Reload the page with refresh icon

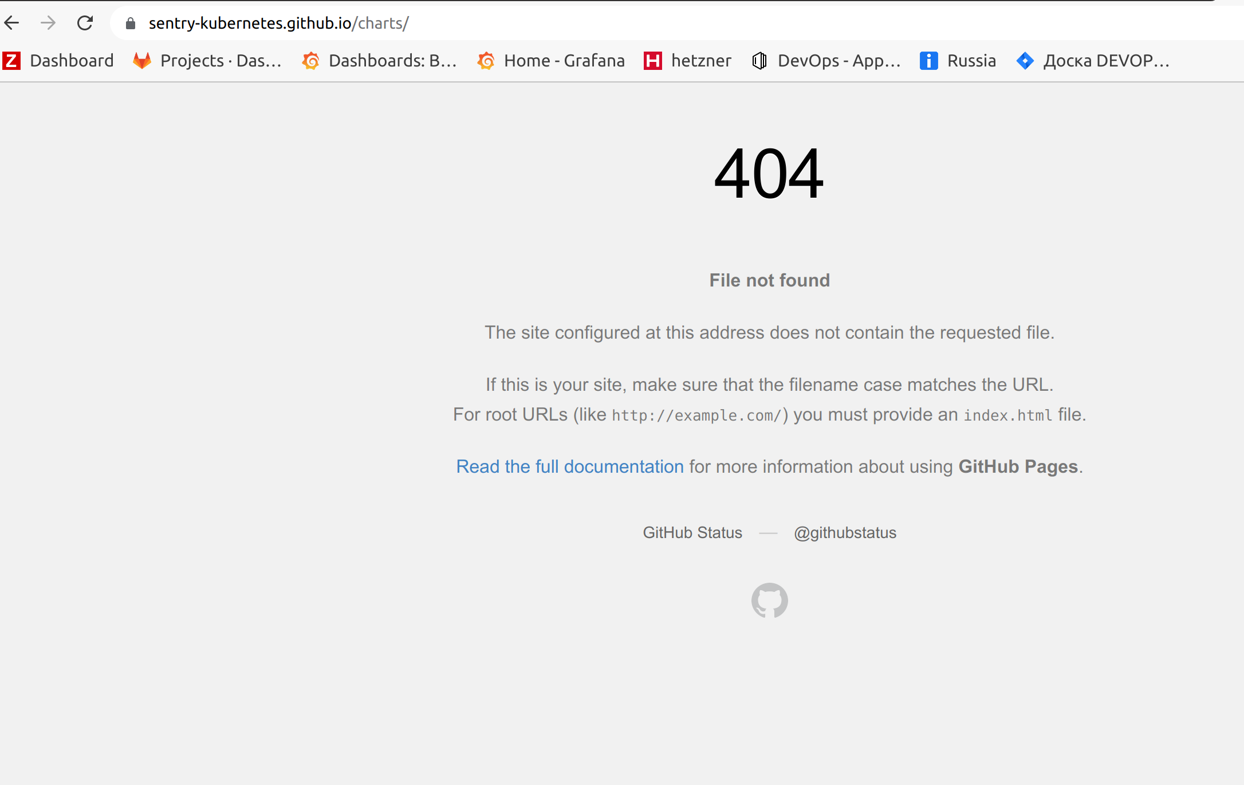tap(85, 23)
